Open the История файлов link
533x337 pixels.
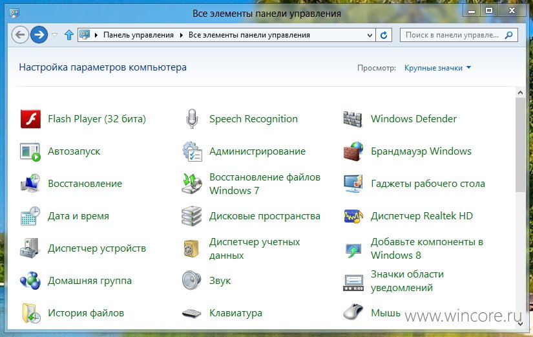(86, 313)
